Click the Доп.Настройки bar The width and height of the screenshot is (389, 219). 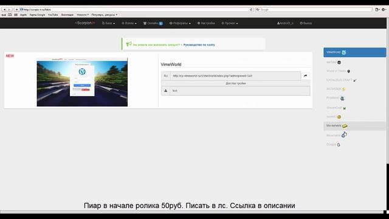click(x=236, y=83)
